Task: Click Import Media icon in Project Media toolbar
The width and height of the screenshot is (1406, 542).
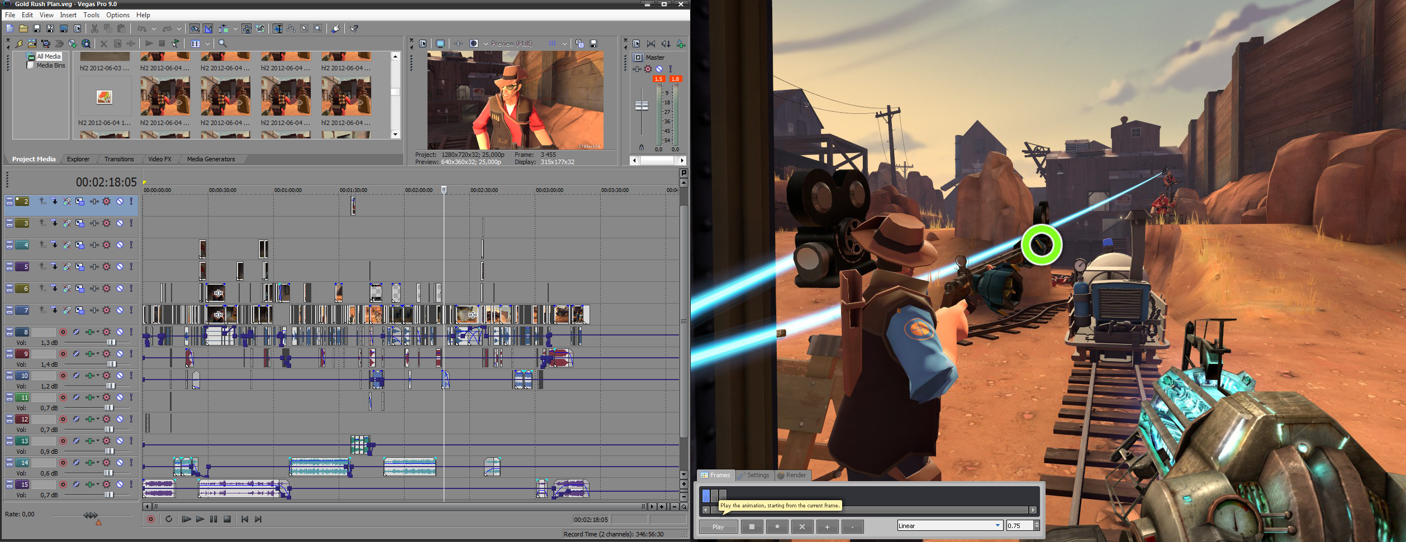Action: tap(32, 44)
